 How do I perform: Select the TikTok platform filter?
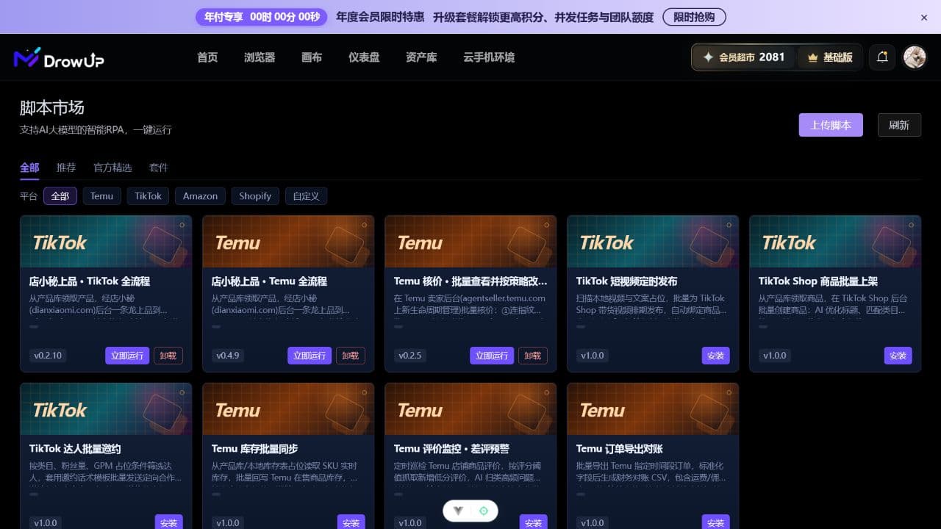(x=148, y=196)
